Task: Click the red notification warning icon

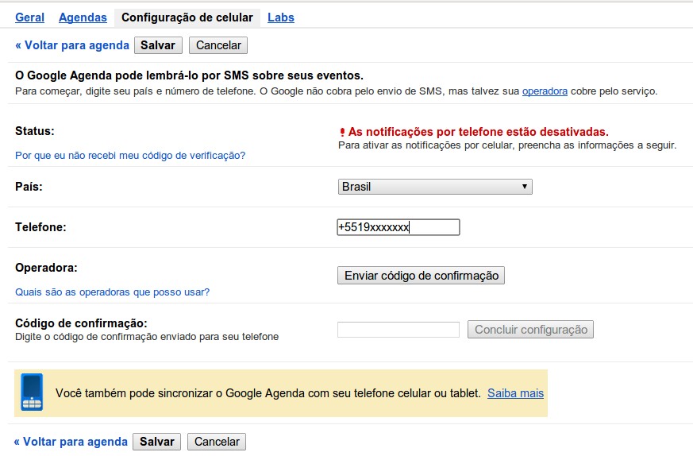Action: point(342,132)
